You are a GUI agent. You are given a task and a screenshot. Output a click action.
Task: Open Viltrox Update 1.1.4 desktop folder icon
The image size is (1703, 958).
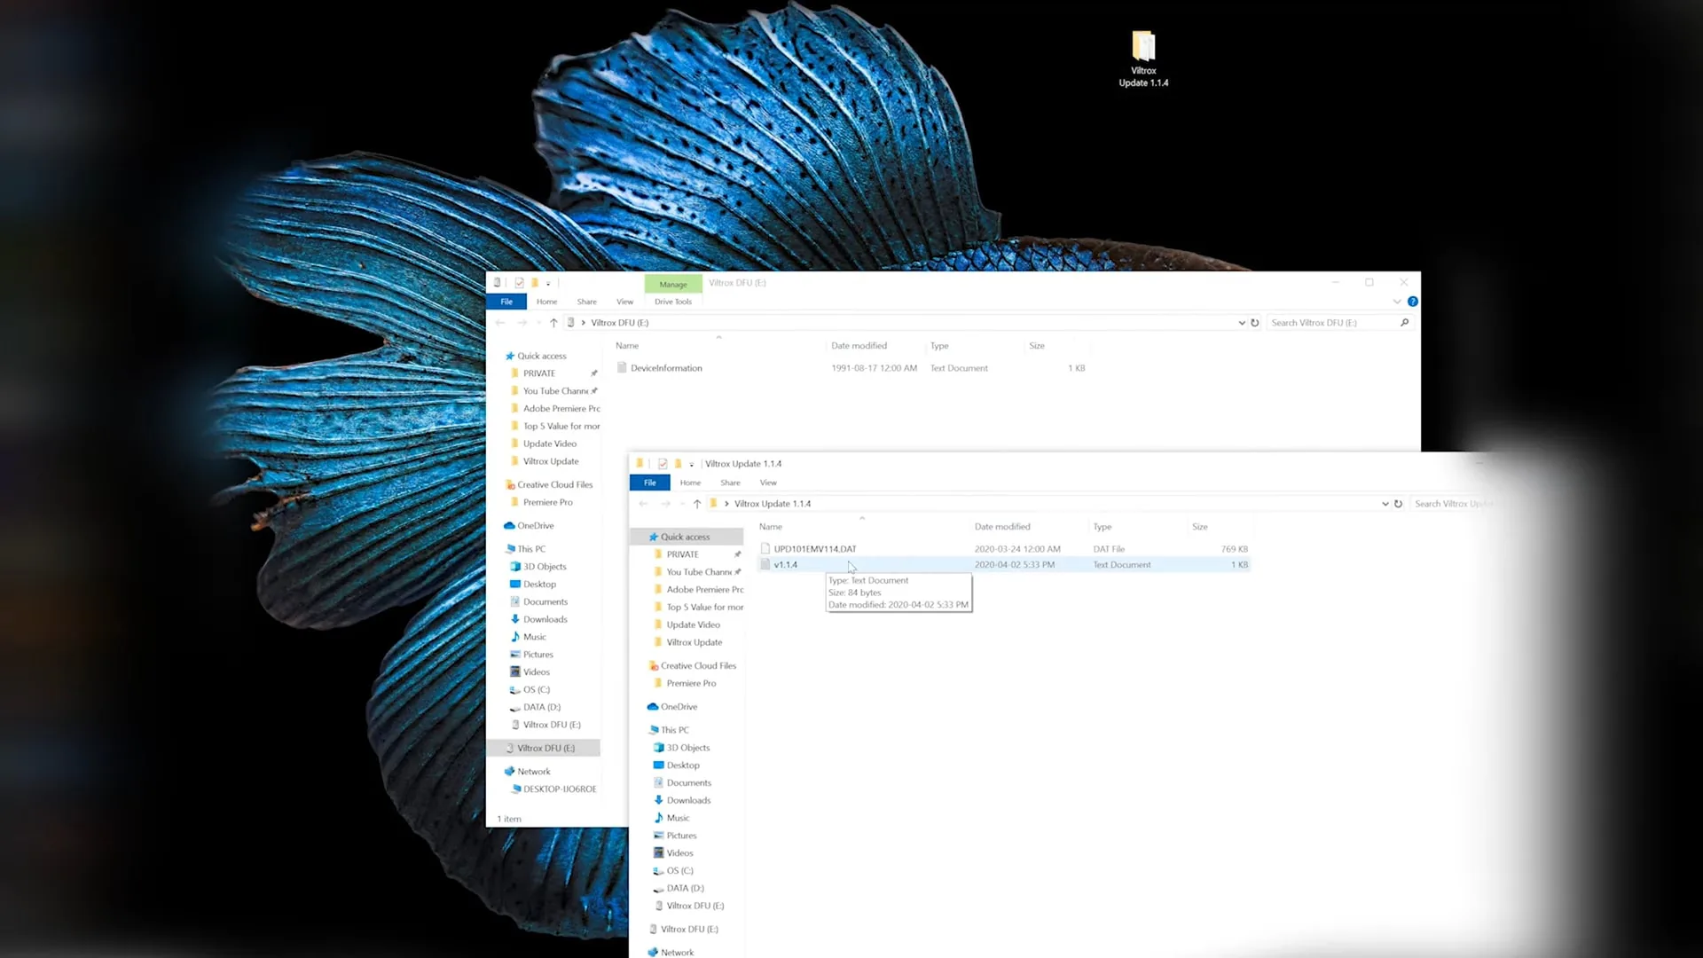(1143, 47)
